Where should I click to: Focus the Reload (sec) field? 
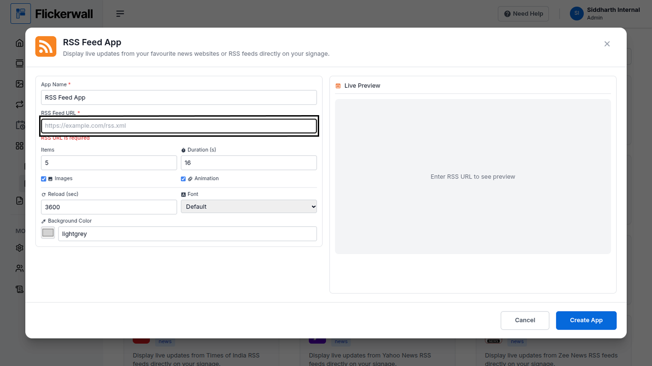click(x=109, y=207)
